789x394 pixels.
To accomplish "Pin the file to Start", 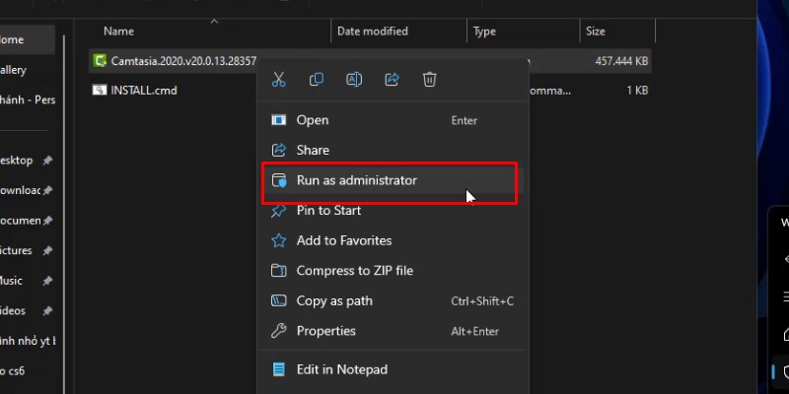I will pos(328,210).
